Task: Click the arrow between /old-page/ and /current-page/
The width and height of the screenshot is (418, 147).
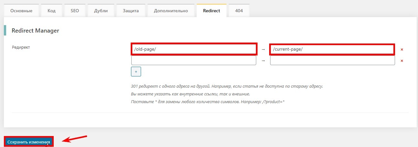Action: coord(263,49)
